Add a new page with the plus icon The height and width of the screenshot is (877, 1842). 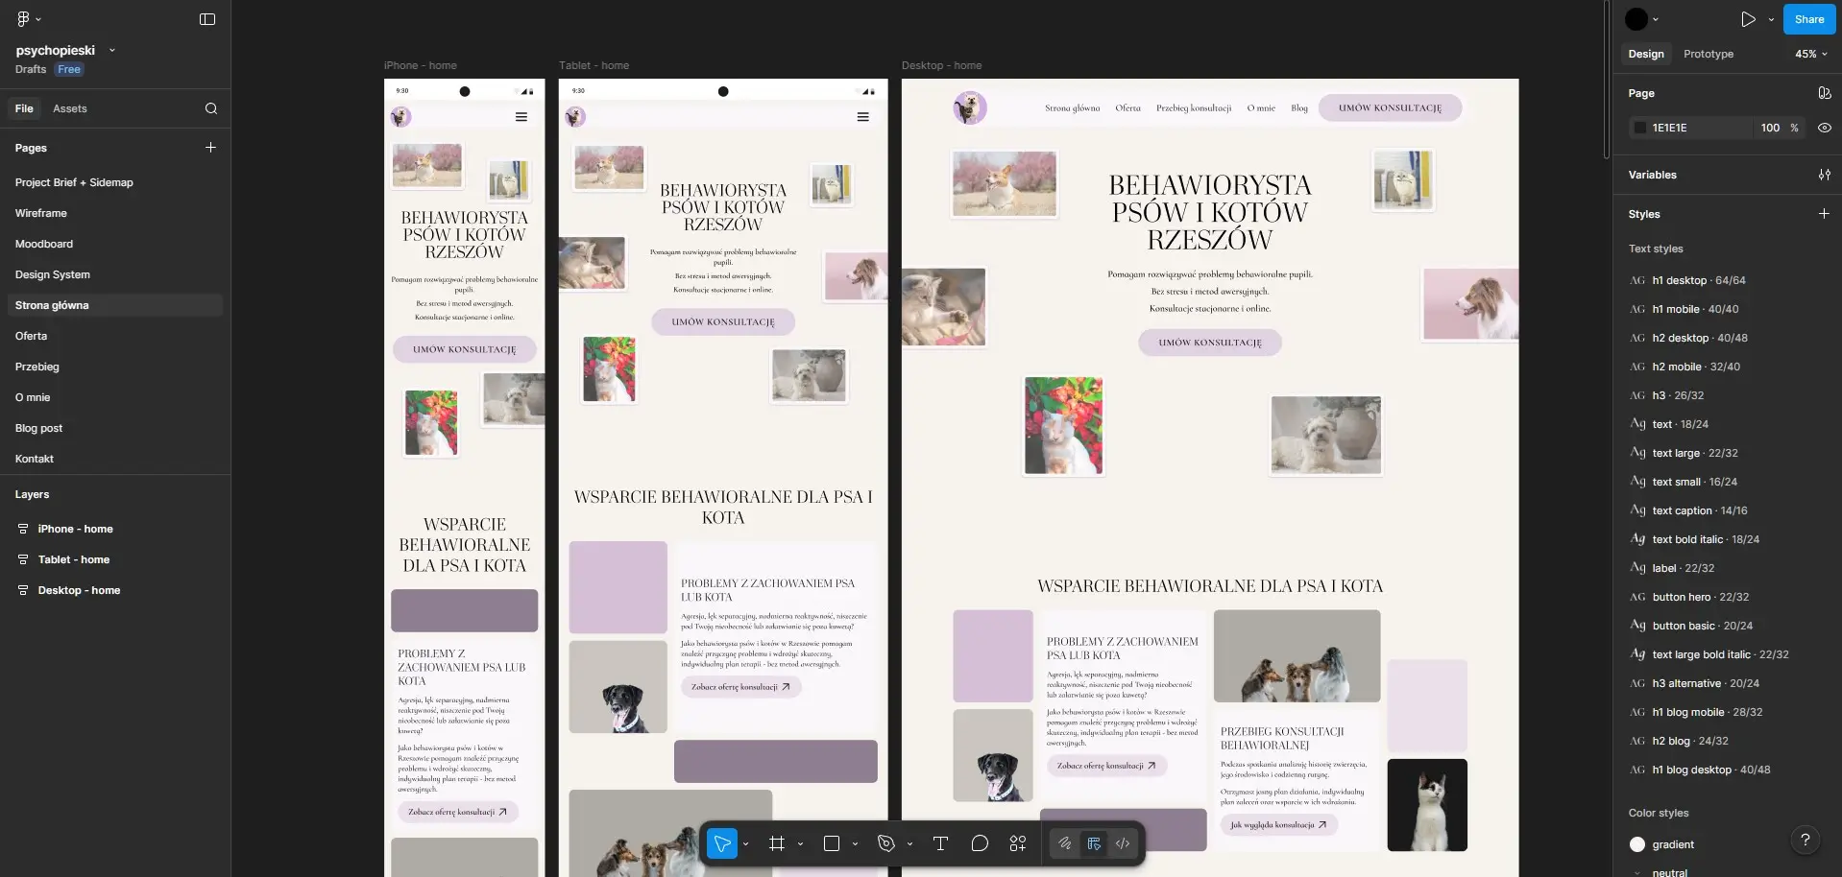point(211,148)
